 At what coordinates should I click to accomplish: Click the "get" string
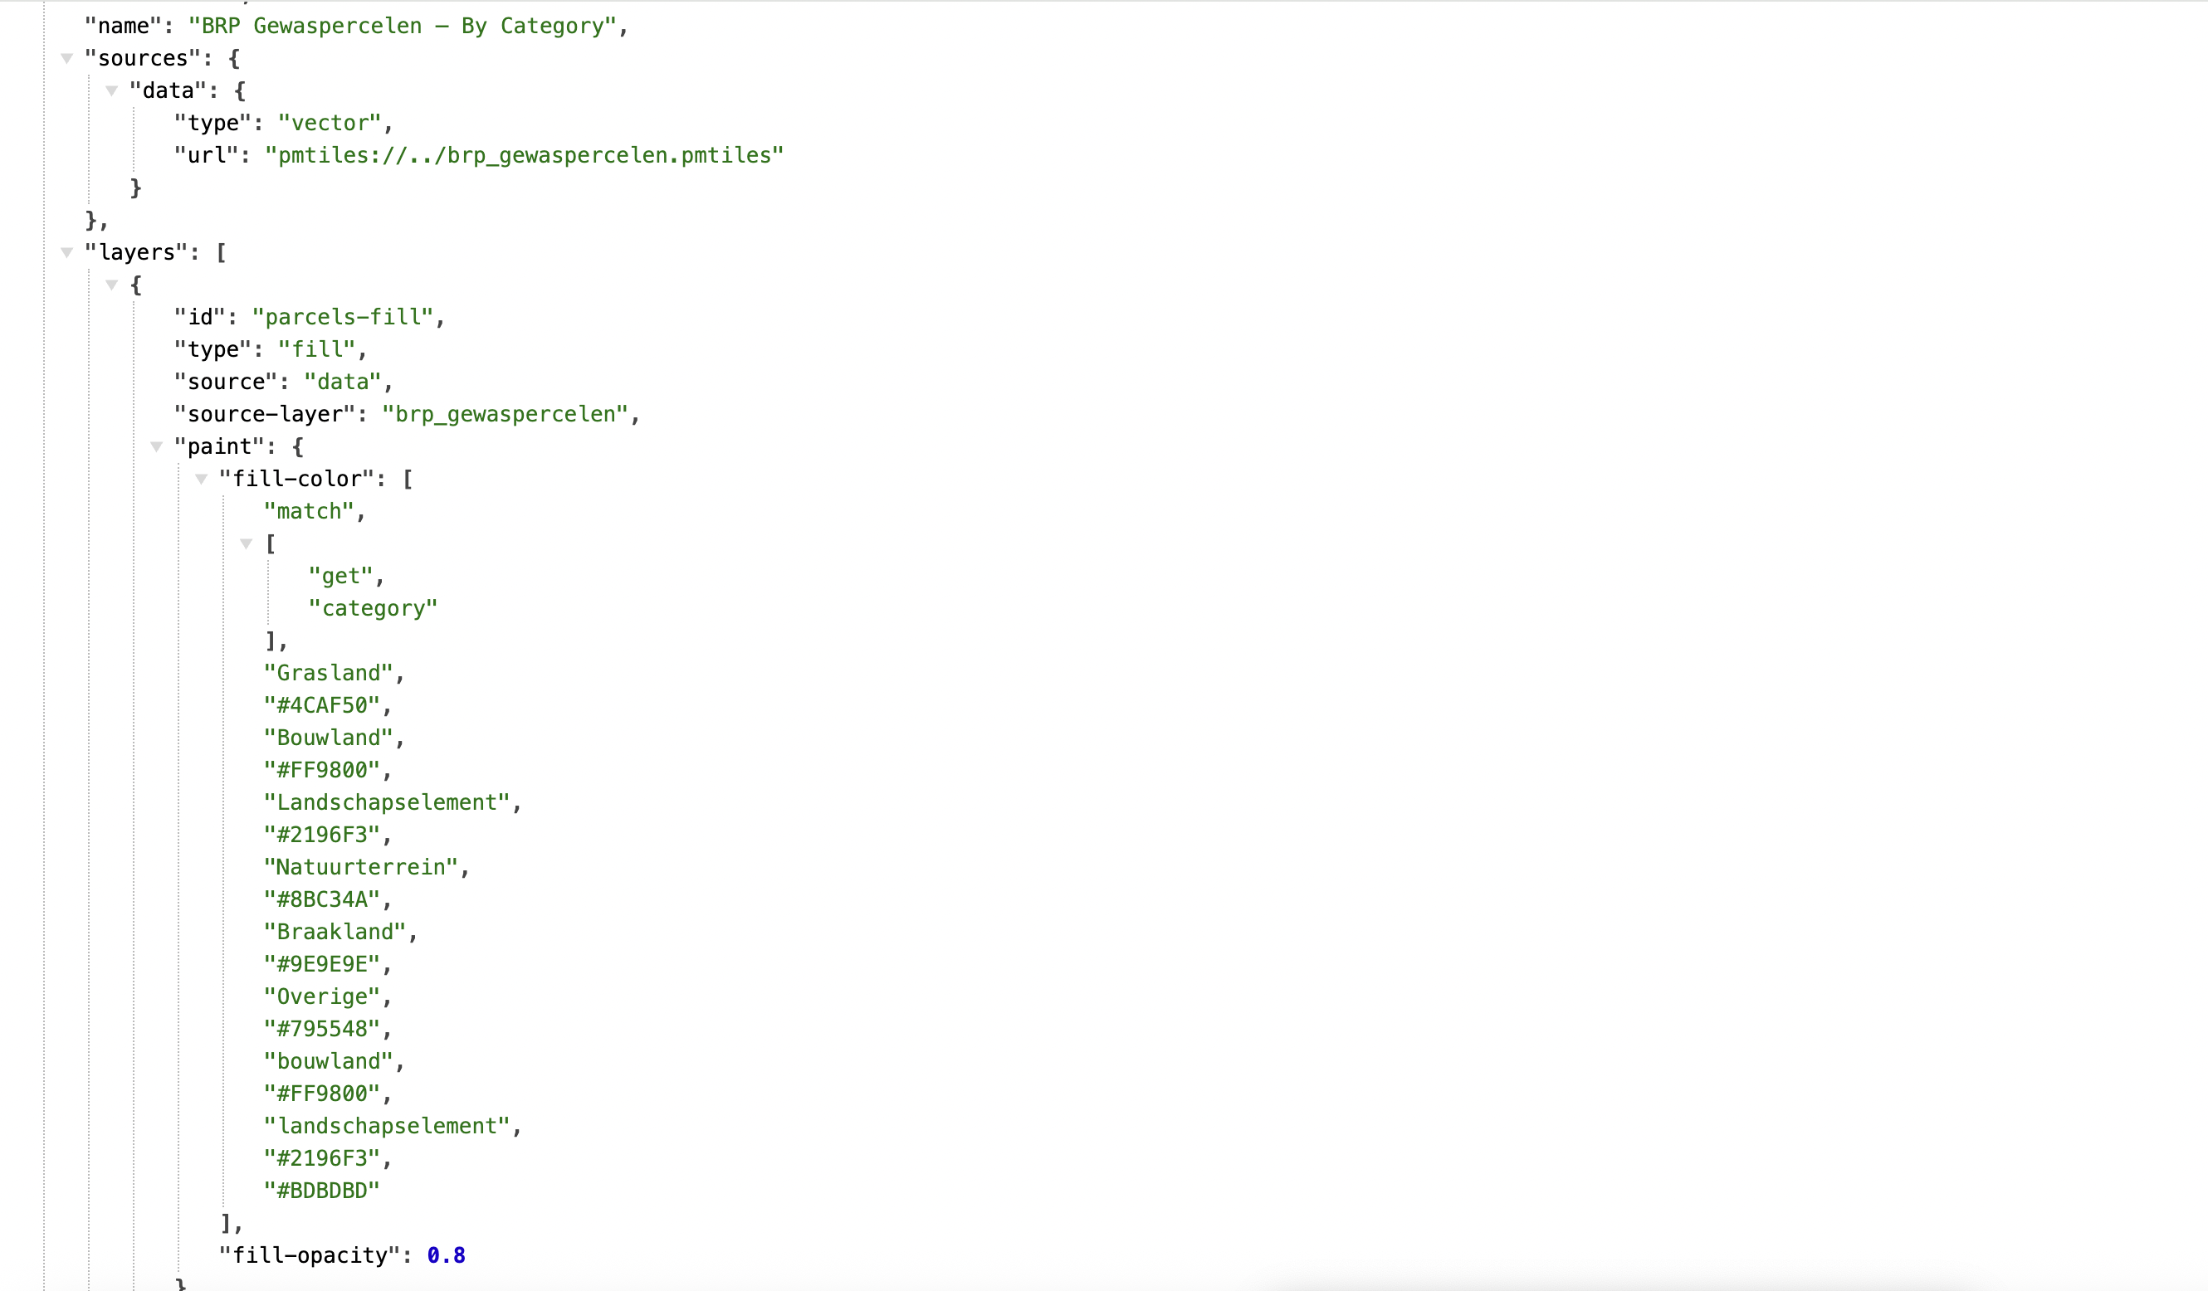tap(341, 577)
